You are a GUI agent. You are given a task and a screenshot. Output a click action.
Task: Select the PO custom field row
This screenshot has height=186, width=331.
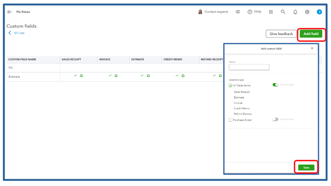point(115,68)
